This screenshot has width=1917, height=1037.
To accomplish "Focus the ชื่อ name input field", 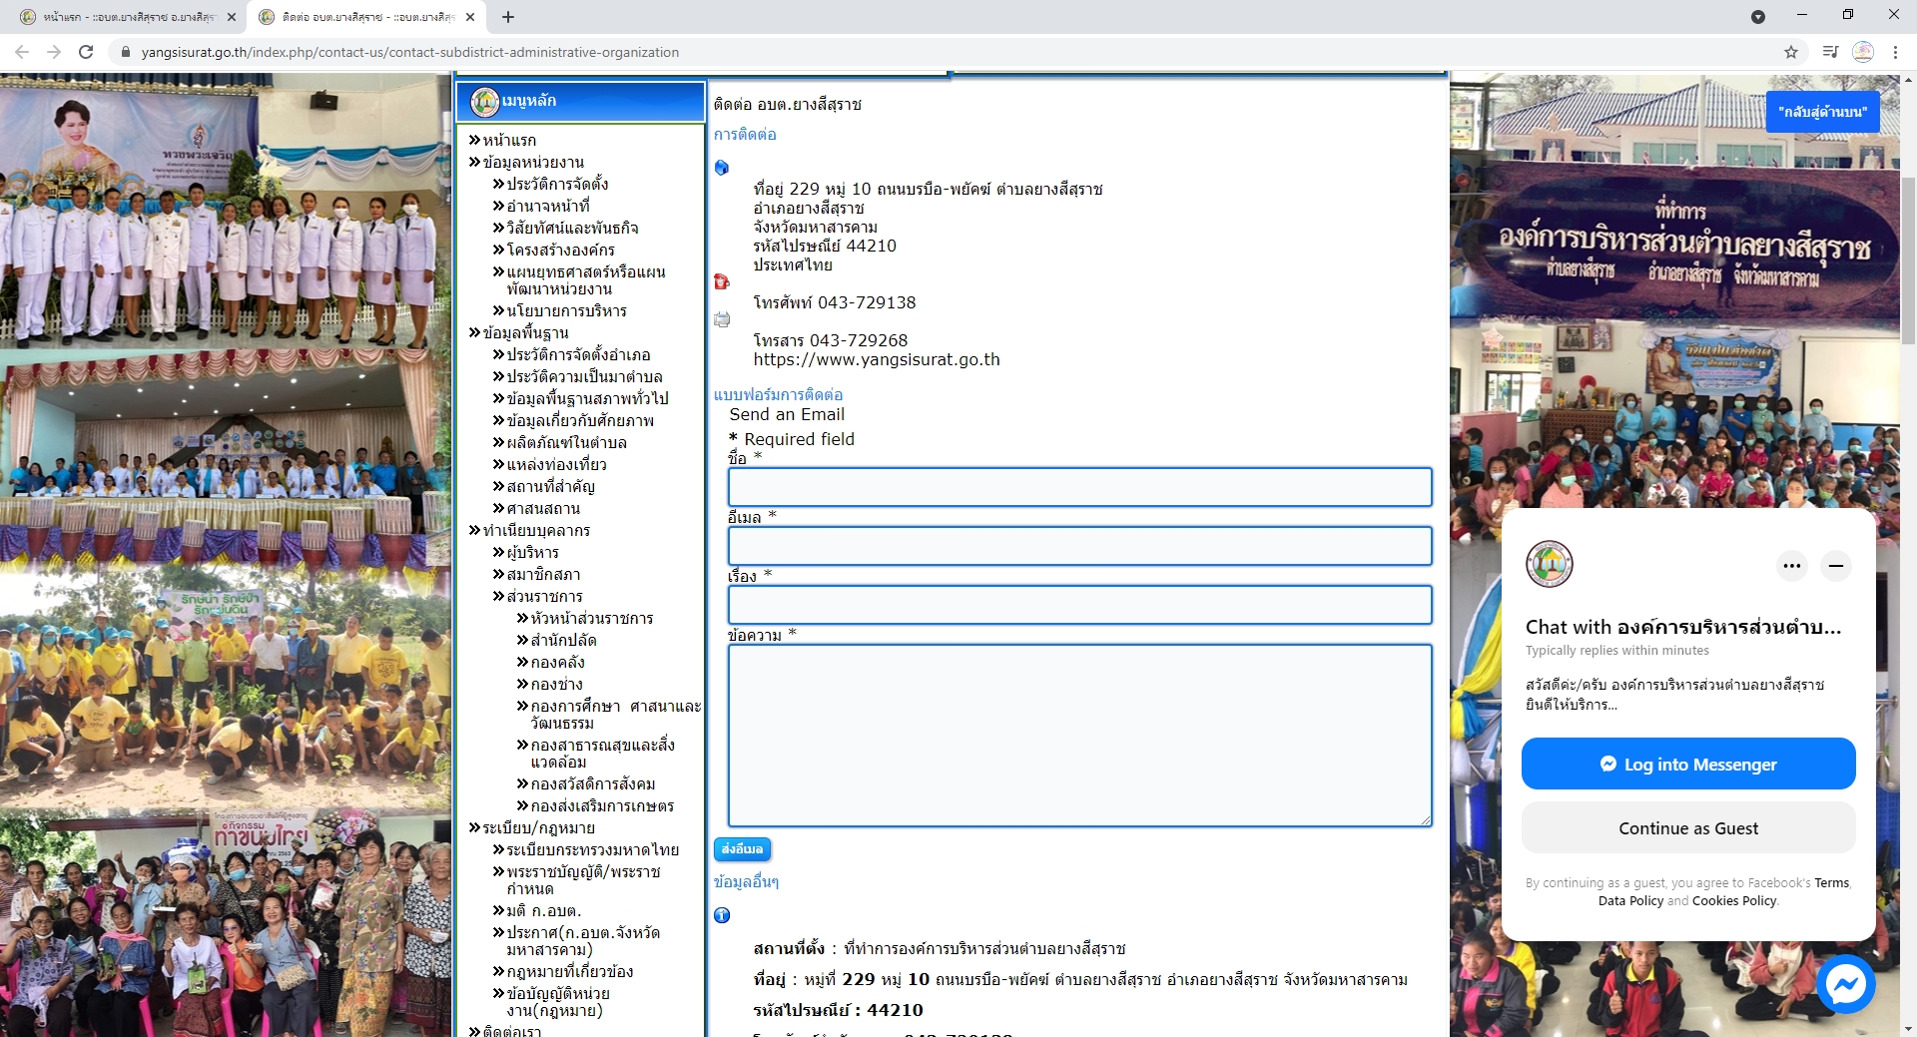I will (1079, 487).
